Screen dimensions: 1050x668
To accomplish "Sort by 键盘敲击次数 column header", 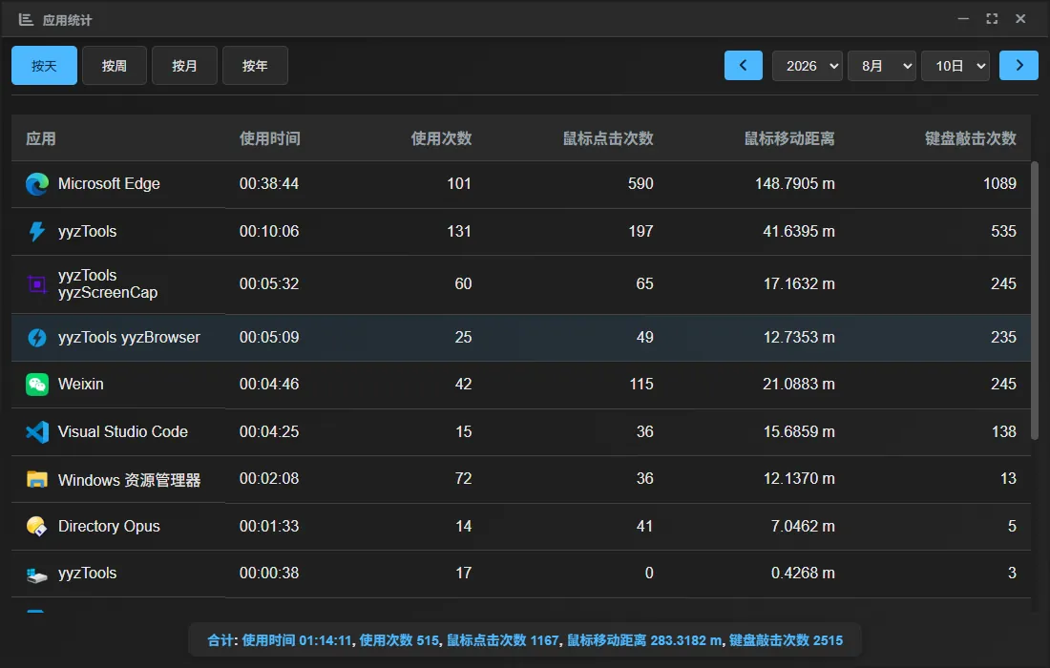I will (971, 138).
